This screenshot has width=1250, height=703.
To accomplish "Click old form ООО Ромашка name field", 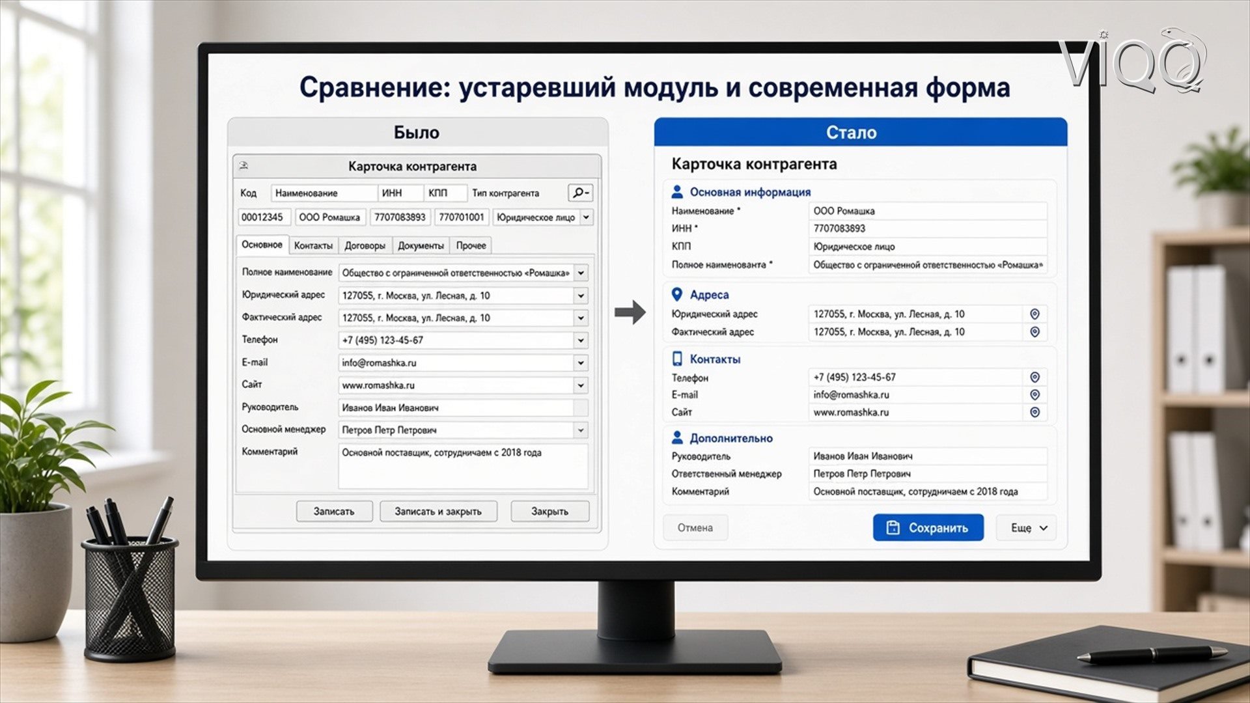I will [x=330, y=217].
